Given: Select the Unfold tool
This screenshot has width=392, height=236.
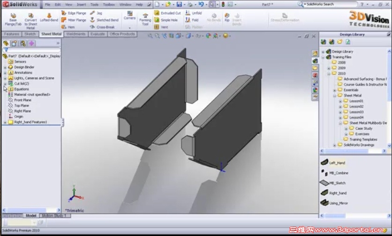Looking at the screenshot, I should tap(193, 13).
